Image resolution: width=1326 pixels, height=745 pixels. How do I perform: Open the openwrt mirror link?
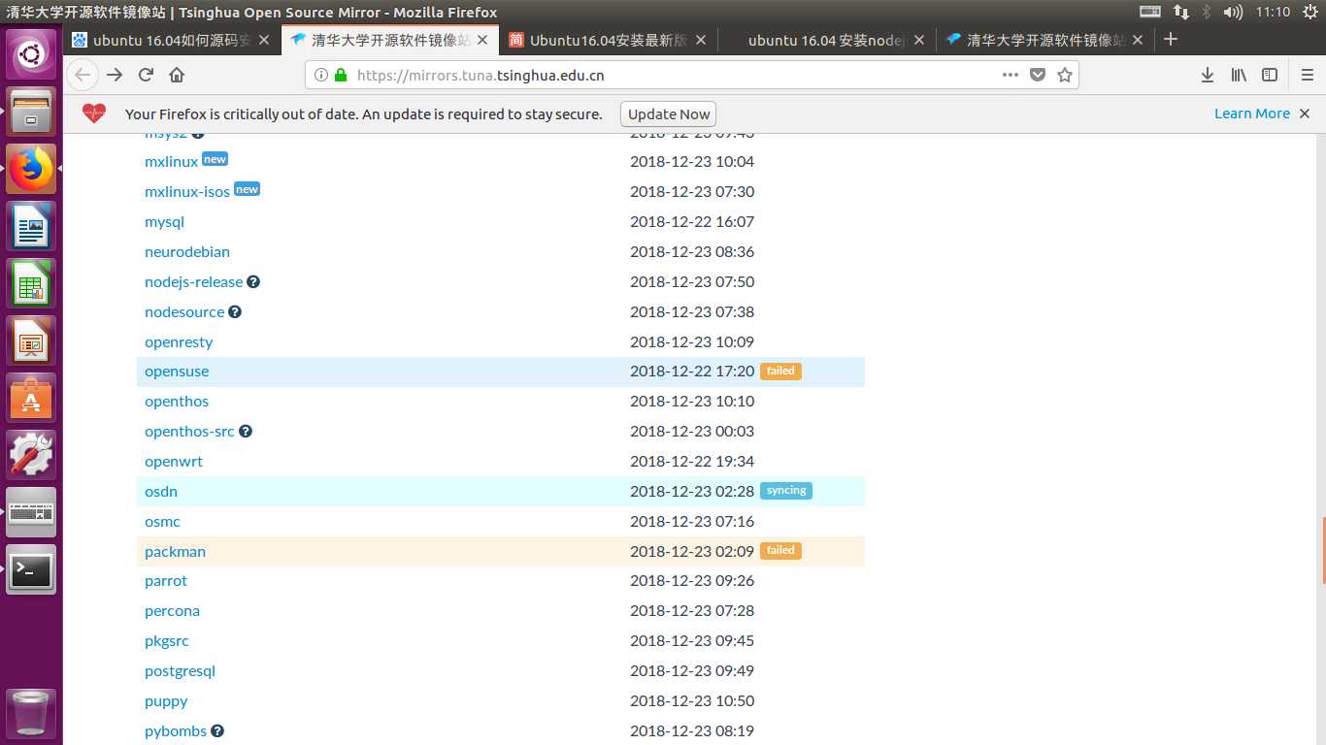174,461
